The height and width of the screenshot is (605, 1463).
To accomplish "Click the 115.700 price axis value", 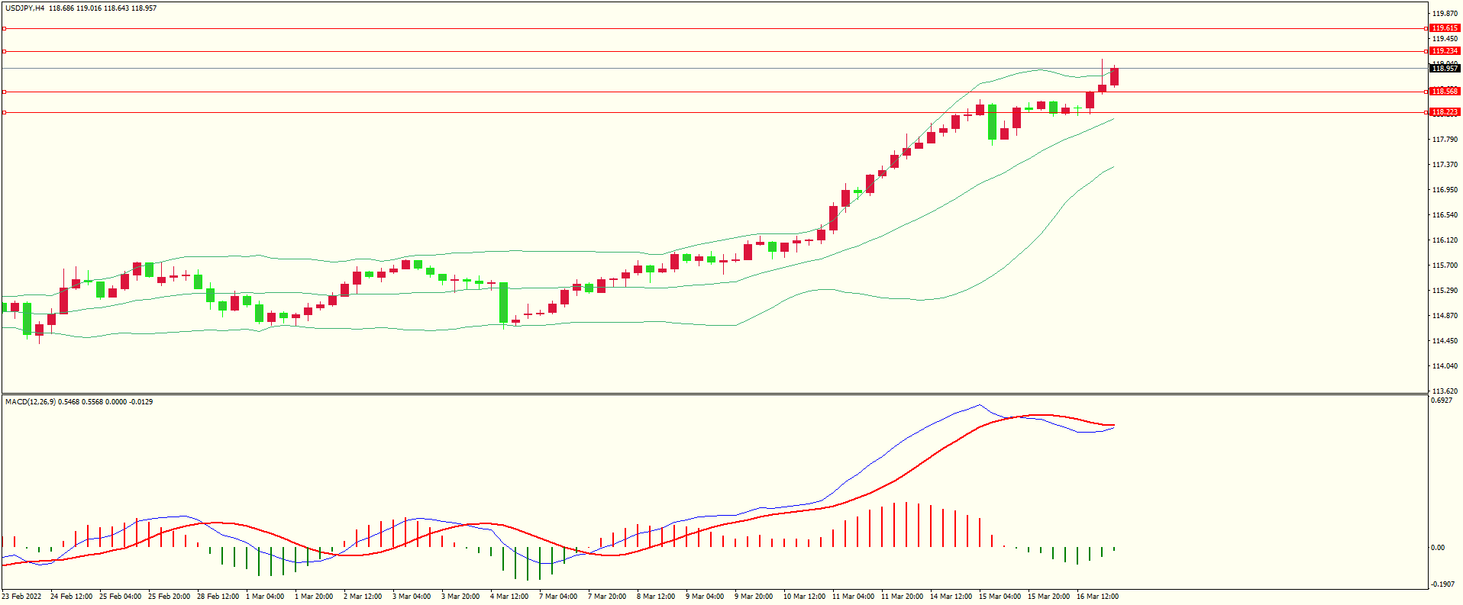I will [1445, 265].
